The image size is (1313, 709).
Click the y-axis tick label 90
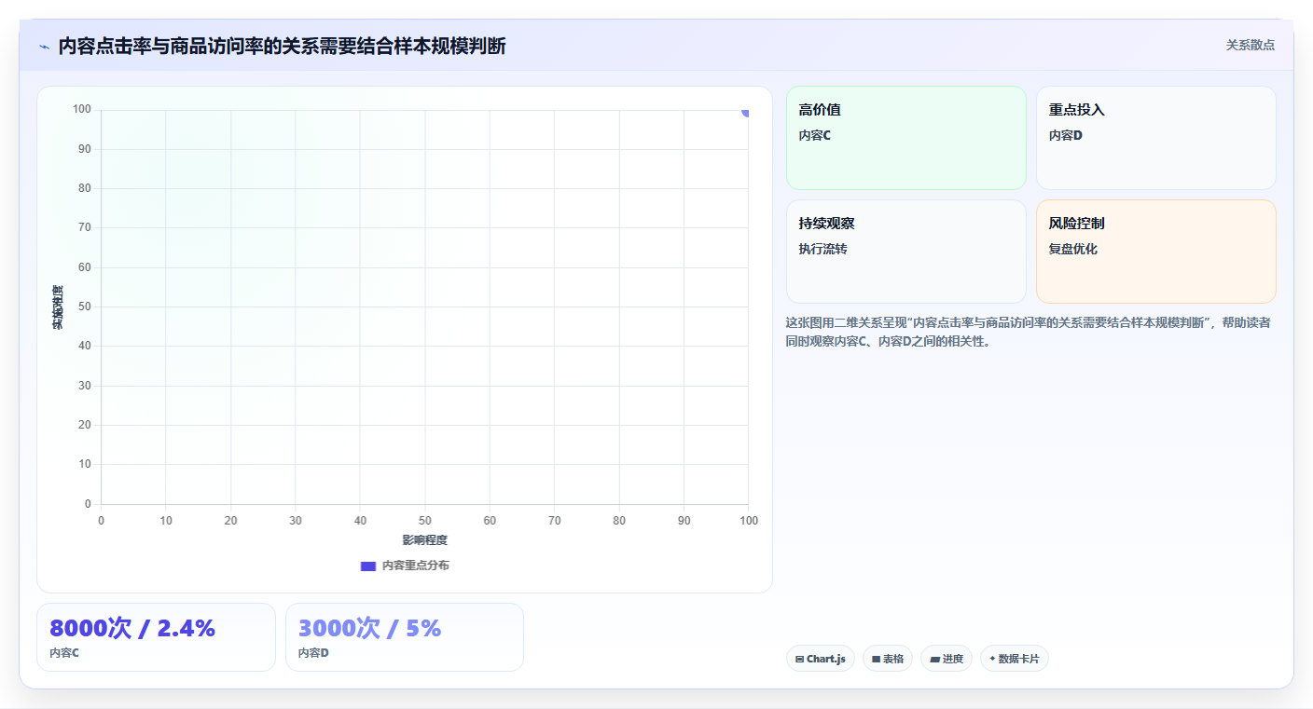pos(85,149)
